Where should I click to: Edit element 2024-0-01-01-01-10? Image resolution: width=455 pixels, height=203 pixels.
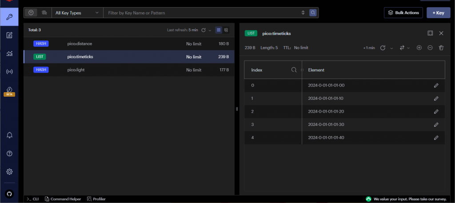pos(436,98)
